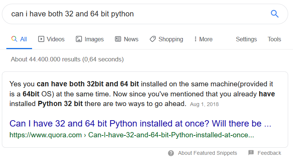Expand the Settings menu
The image size is (293, 160).
point(246,39)
